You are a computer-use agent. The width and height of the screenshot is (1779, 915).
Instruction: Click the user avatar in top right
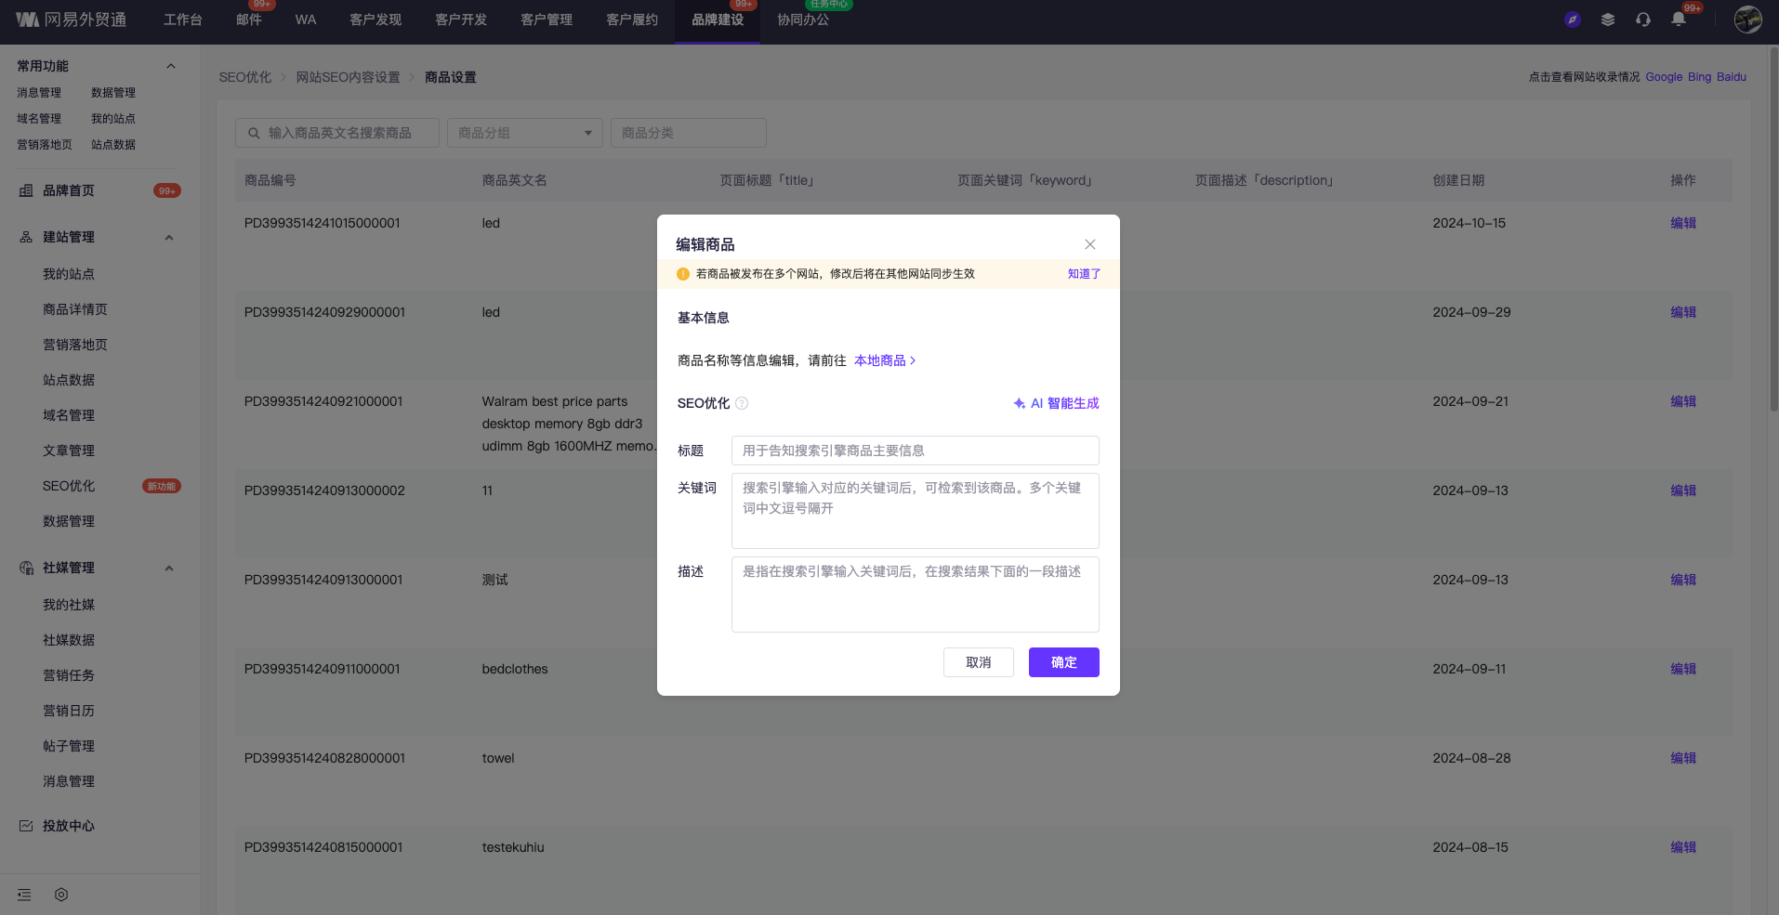pos(1747,20)
